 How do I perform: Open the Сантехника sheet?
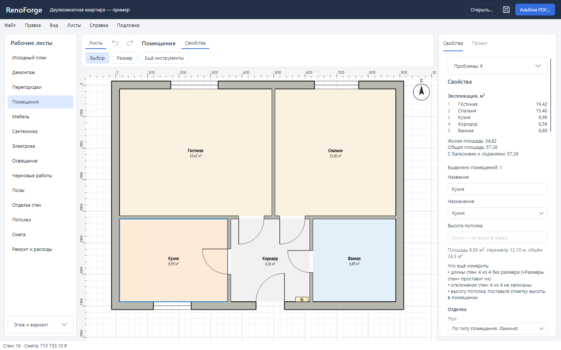41,132
